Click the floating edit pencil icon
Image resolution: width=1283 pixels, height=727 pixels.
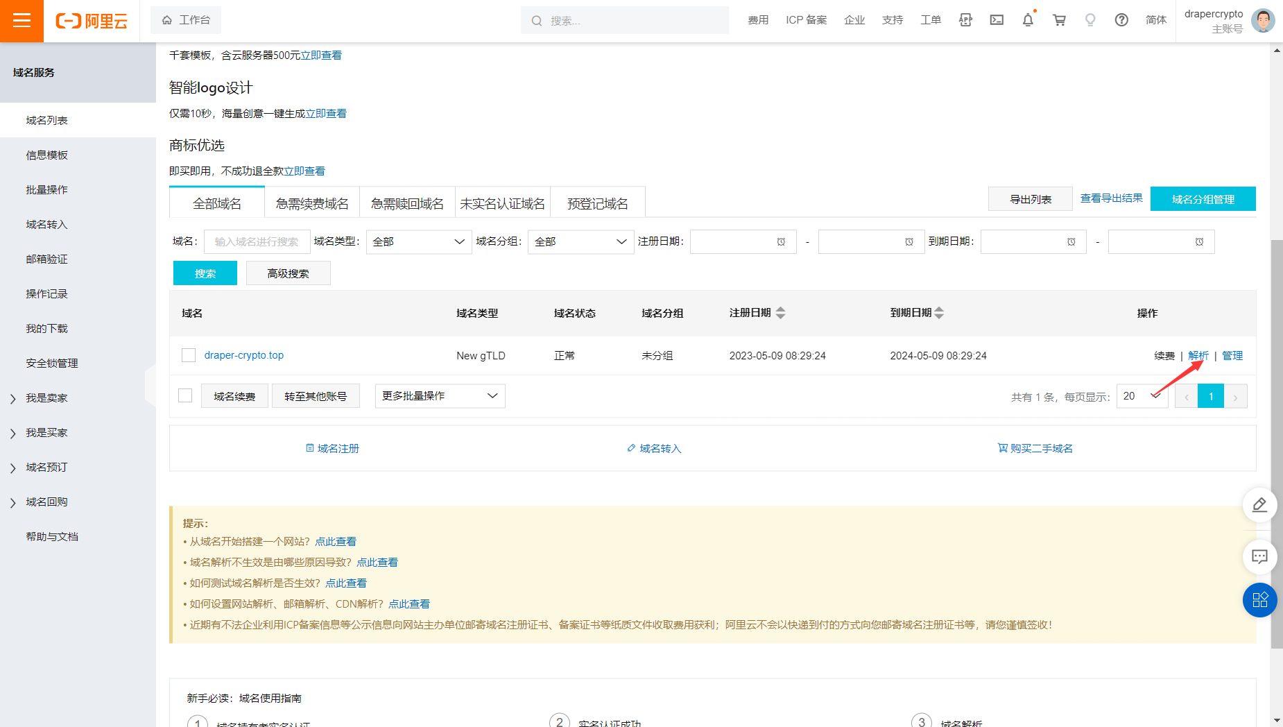pos(1259,505)
